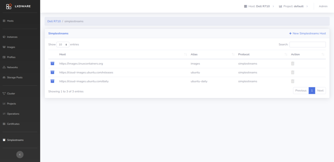Click the LXDWARE logo icon
This screenshot has height=162, width=334.
9,7
